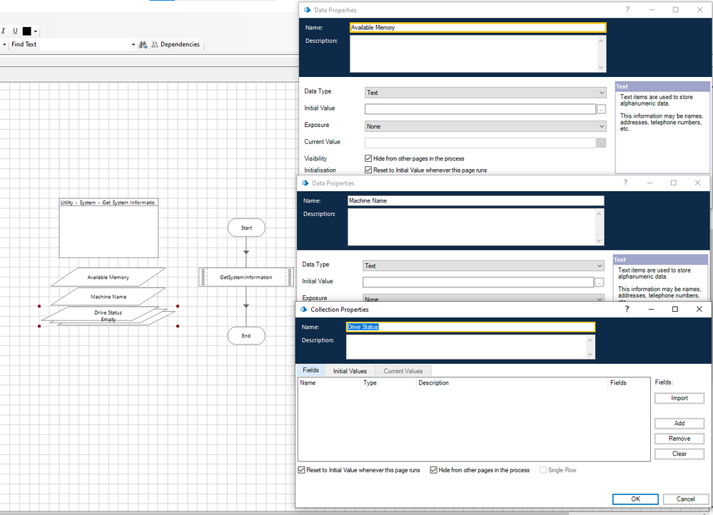Image resolution: width=713 pixels, height=515 pixels.
Task: Toggle Hide from other pages in Collection Properties
Action: [x=434, y=471]
